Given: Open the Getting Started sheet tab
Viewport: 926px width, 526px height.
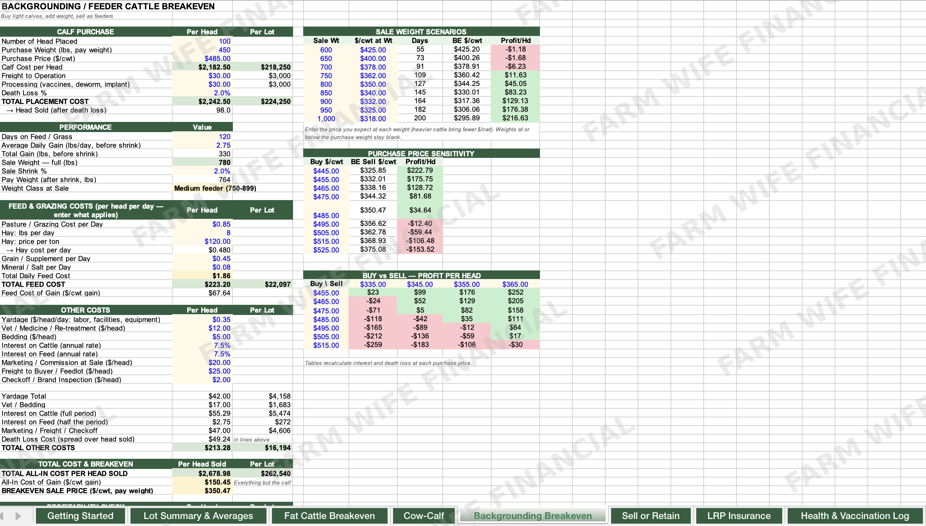Looking at the screenshot, I should pos(80,516).
